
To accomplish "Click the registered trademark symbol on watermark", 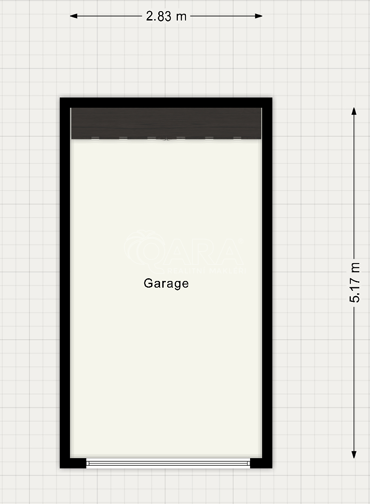I will point(241,241).
